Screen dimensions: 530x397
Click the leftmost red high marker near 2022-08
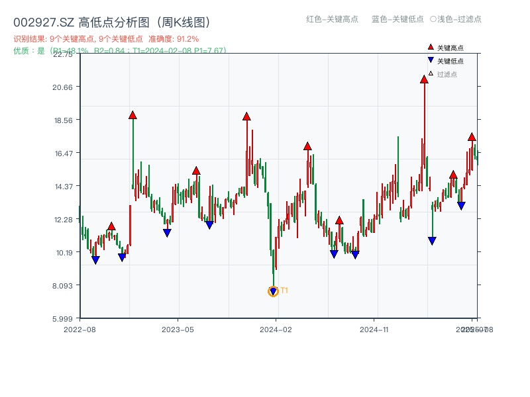[x=110, y=227]
